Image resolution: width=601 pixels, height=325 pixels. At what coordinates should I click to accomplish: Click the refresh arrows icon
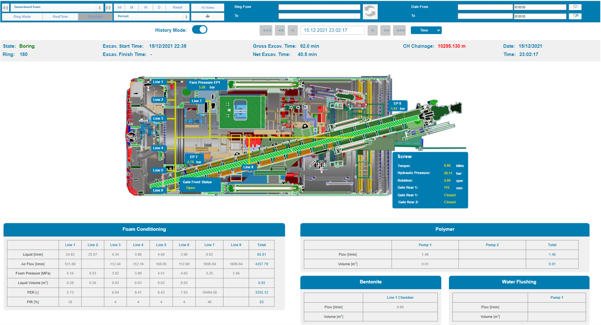(370, 12)
